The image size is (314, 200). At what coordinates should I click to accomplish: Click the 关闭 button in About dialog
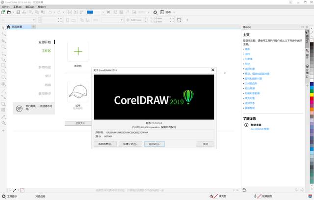pyautogui.click(x=205, y=144)
